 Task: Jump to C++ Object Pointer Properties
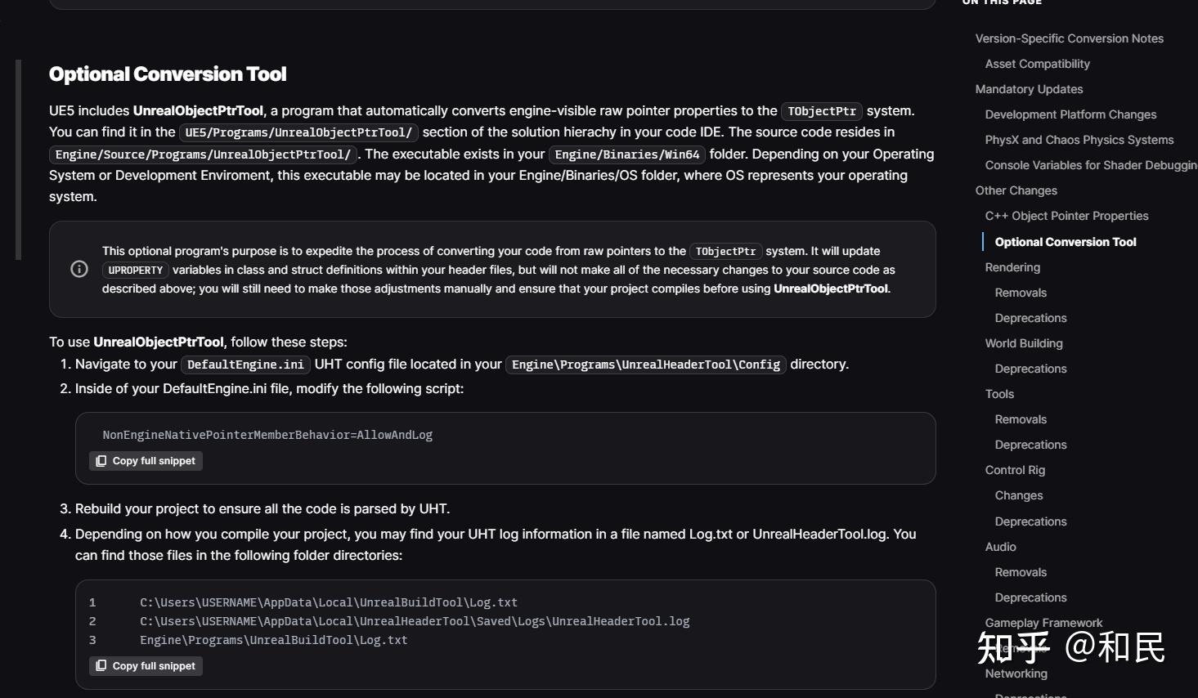(x=1066, y=216)
